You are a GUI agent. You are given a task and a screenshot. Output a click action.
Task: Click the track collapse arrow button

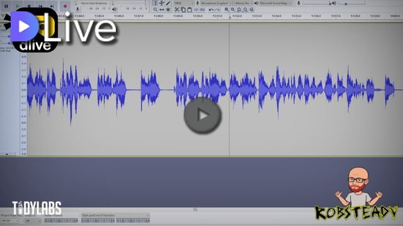tap(7, 154)
